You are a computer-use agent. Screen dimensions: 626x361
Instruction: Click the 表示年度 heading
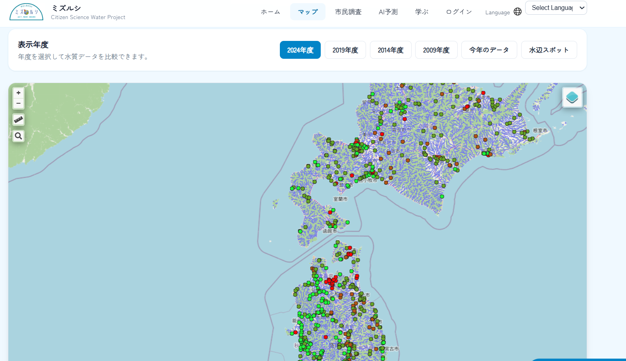[33, 45]
